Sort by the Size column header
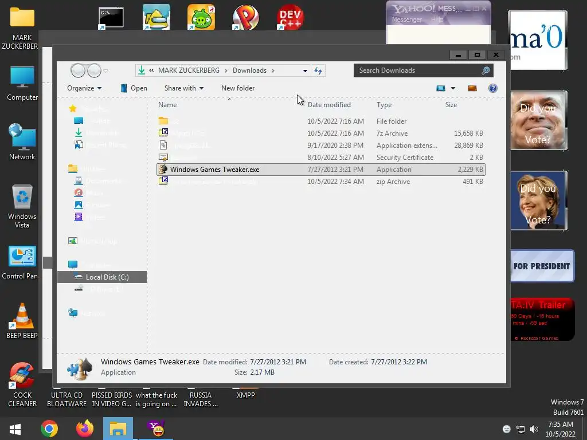587x440 pixels. 451,105
